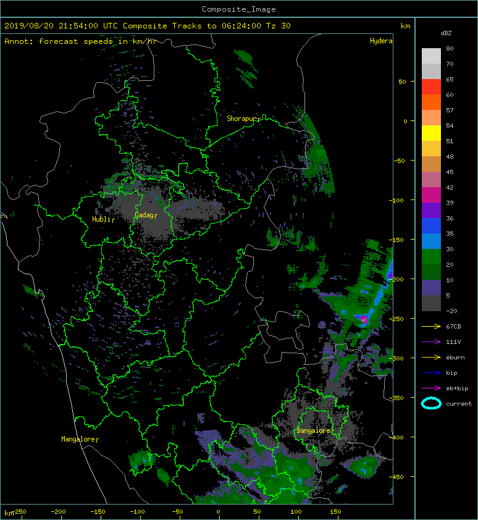This screenshot has width=478, height=520.
Task: Click the Gadag city label
Action: pos(146,216)
